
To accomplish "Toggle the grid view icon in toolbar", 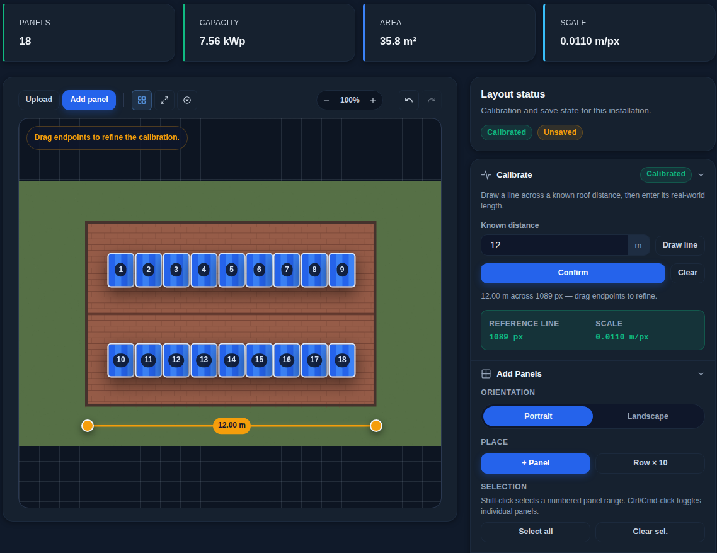I will point(142,100).
